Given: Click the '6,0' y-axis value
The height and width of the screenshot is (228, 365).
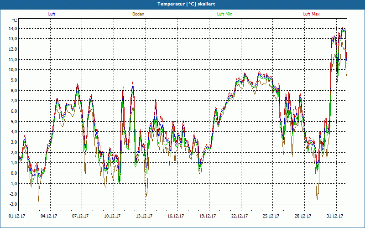Looking at the screenshot, I should coord(14,111).
